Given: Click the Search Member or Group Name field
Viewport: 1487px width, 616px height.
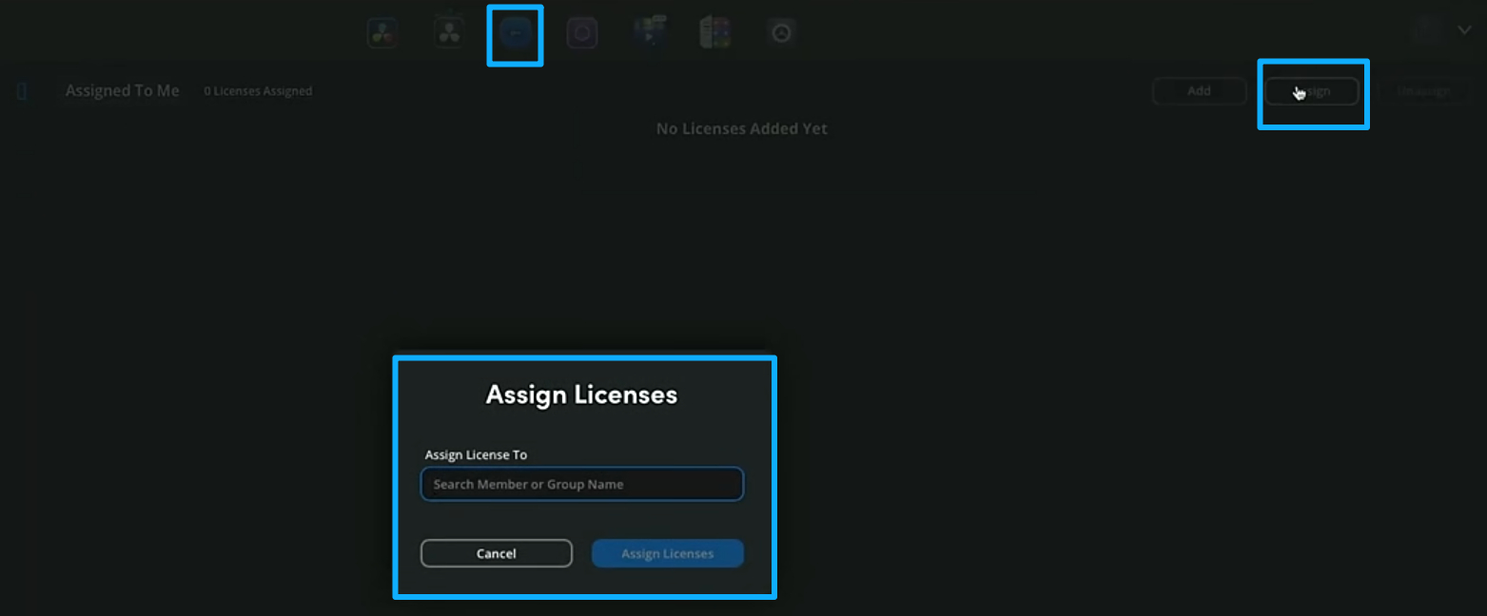Looking at the screenshot, I should pyautogui.click(x=581, y=484).
